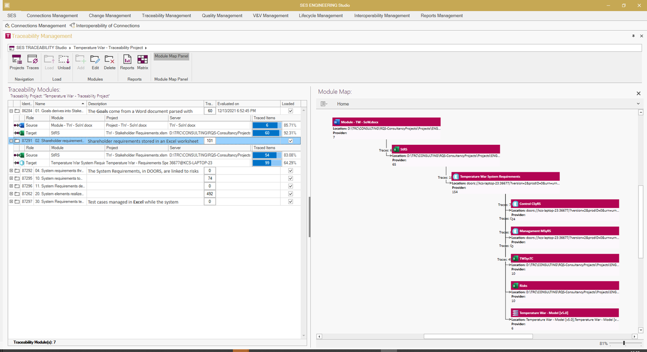Click the Module Map Panel button
The width and height of the screenshot is (647, 352).
tap(172, 56)
